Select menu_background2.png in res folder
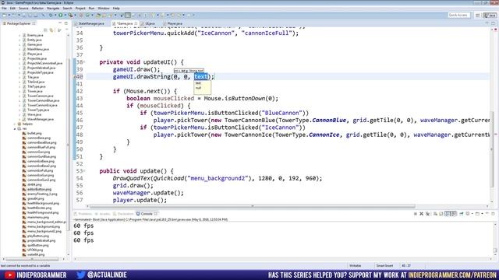 pyautogui.click(x=44, y=232)
